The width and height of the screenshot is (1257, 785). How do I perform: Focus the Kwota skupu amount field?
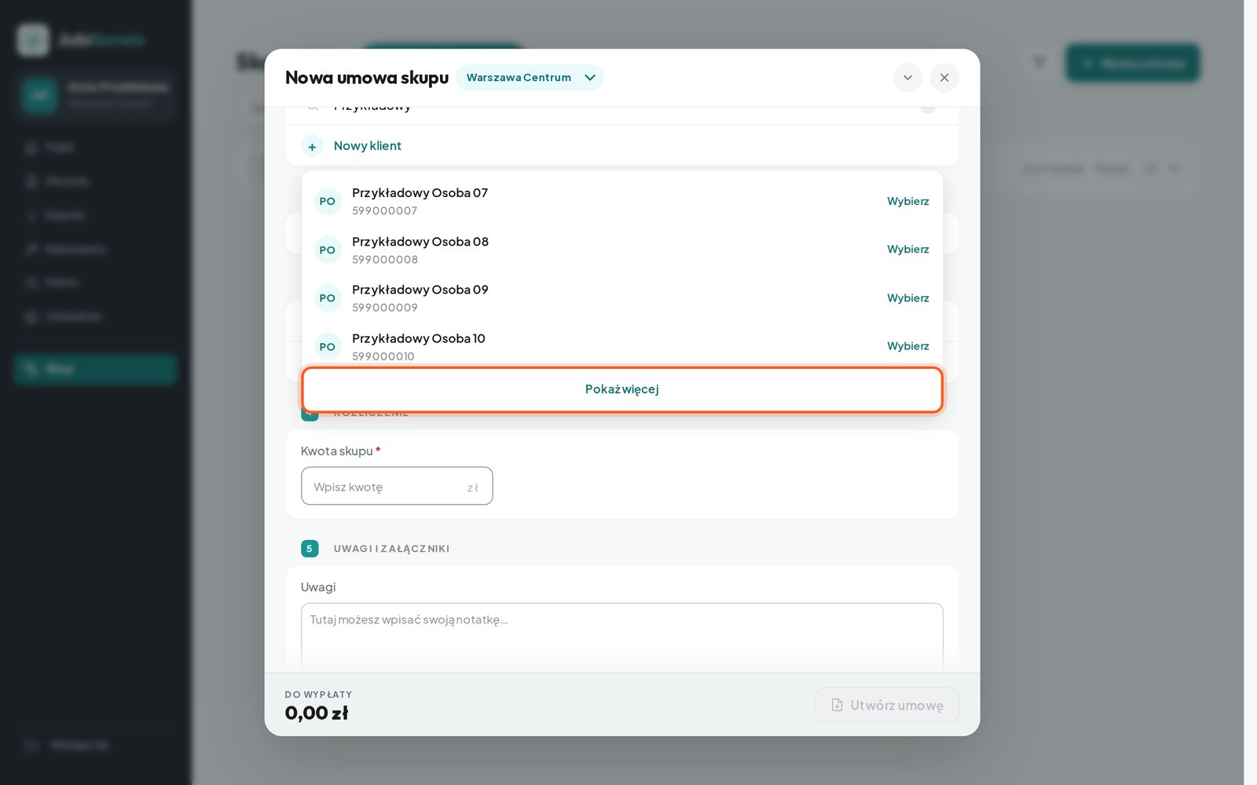click(397, 486)
